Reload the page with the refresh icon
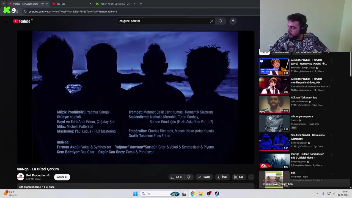 tap(17, 12)
